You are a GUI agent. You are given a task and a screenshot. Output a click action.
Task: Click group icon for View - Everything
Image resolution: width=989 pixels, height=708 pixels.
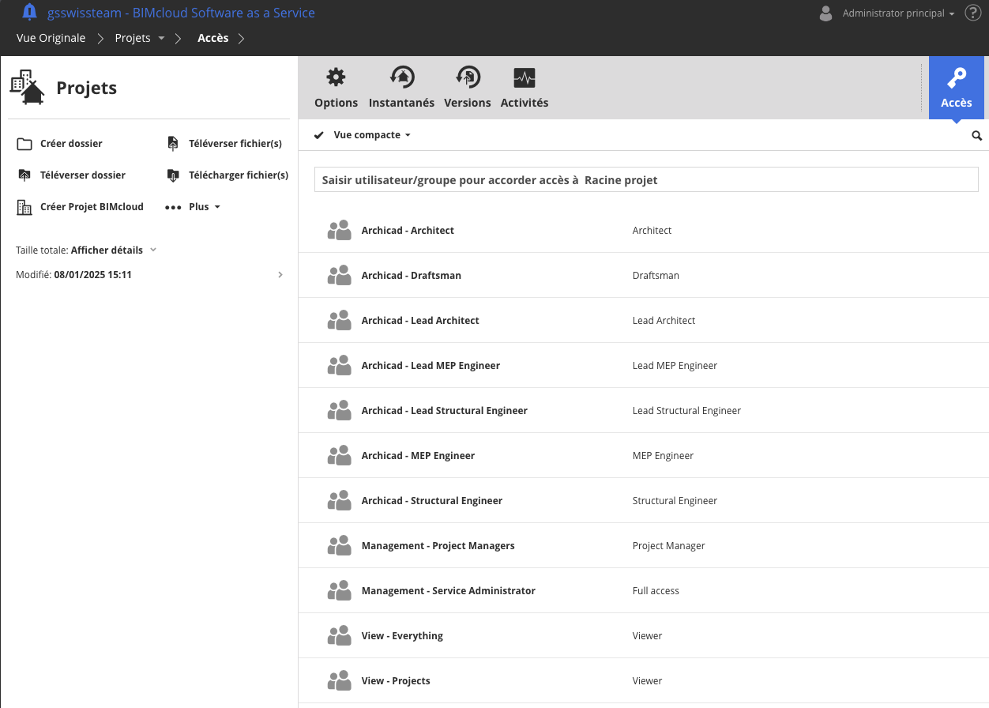click(339, 636)
